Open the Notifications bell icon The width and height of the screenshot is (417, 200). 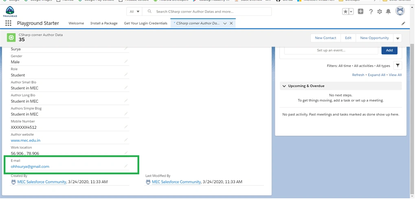coord(388,11)
